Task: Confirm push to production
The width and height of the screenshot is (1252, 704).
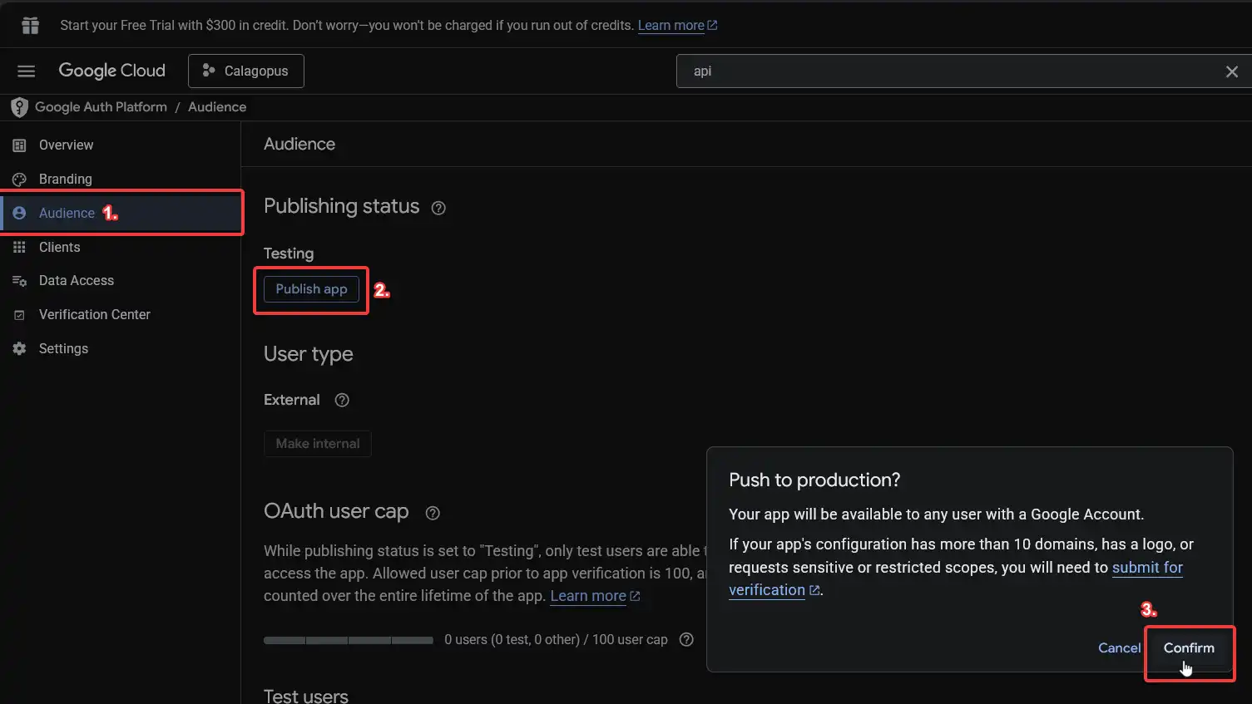Action: click(1188, 648)
